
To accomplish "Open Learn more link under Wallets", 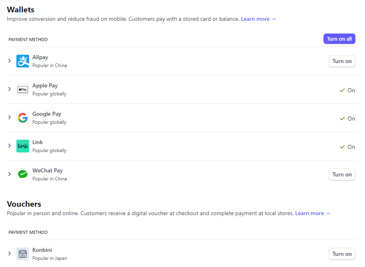I will tap(258, 19).
